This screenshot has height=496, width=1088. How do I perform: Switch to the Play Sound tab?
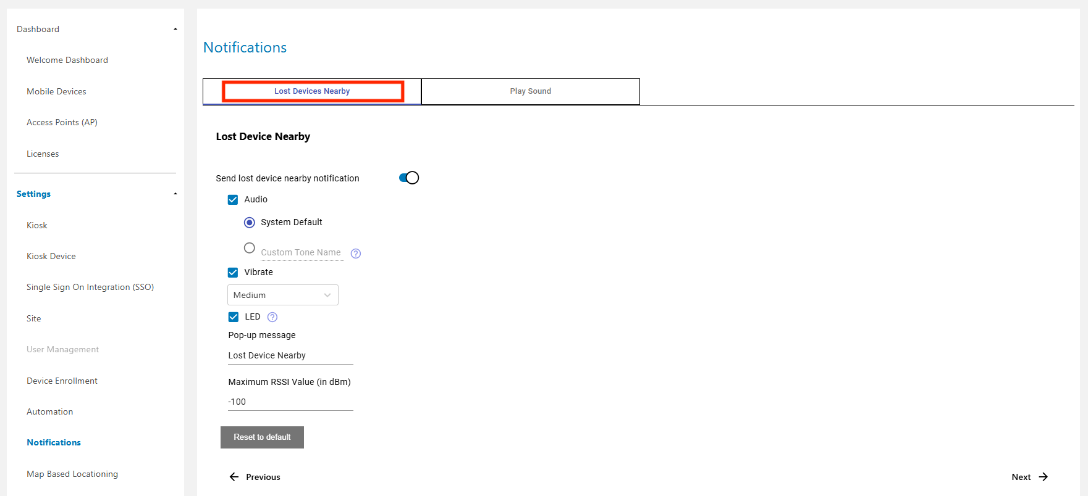tap(530, 91)
